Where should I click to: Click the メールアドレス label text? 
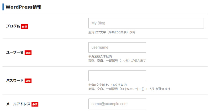pos(18,104)
